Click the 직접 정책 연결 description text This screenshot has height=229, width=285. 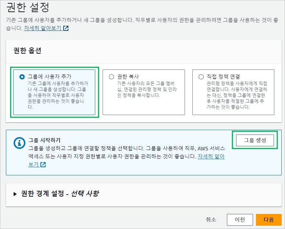237,95
